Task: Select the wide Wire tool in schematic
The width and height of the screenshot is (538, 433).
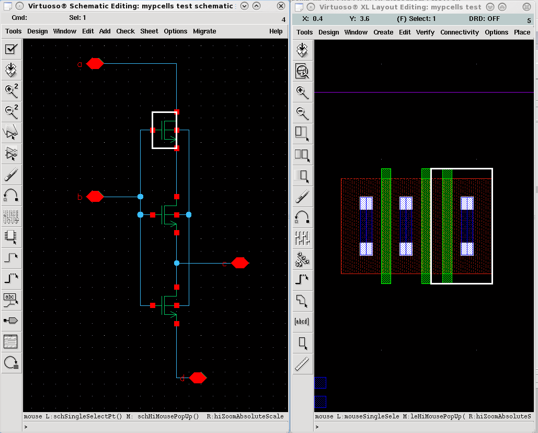Action: (12, 279)
